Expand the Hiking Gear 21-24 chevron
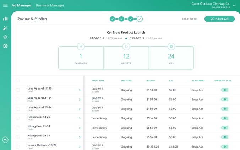This screenshot has height=150, width=240. 80,128
